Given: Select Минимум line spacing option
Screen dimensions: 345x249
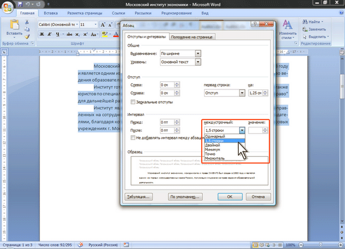Looking at the screenshot, I should 225,149.
